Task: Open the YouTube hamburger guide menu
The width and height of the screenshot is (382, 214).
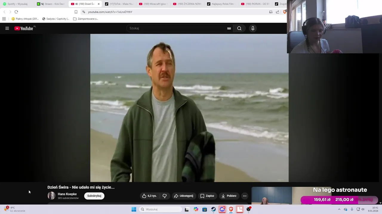Action: click(7, 28)
